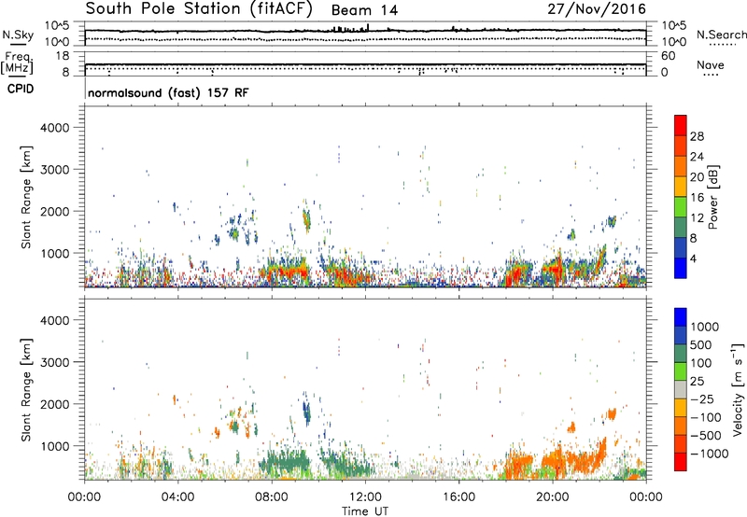Click the 'Velocity [m s-1]' colorbar label
Viewport: 747px width, 517px height.
click(x=738, y=389)
